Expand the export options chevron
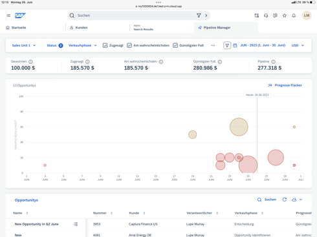Screen dimensions: 317x237 (301, 200)
